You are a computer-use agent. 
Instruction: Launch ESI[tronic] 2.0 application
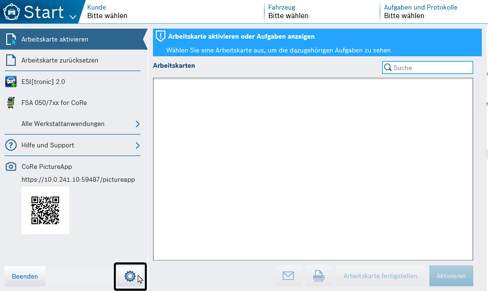(x=73, y=82)
